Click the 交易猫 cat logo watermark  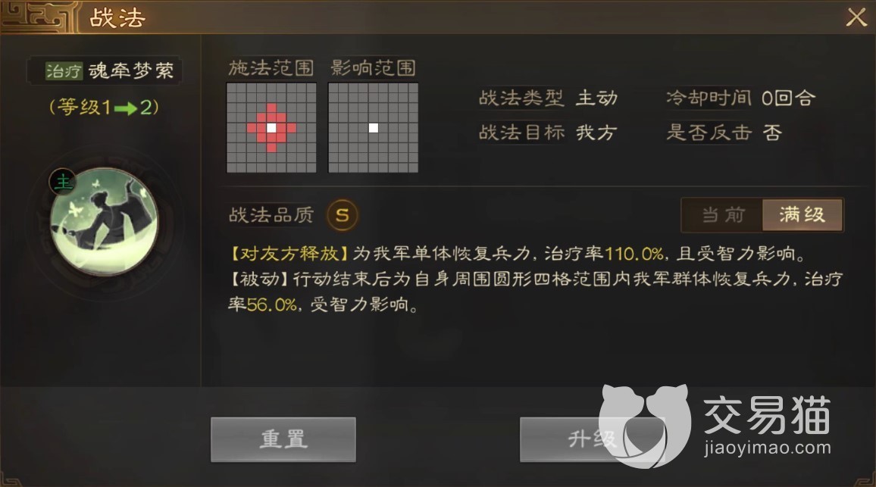click(645, 426)
